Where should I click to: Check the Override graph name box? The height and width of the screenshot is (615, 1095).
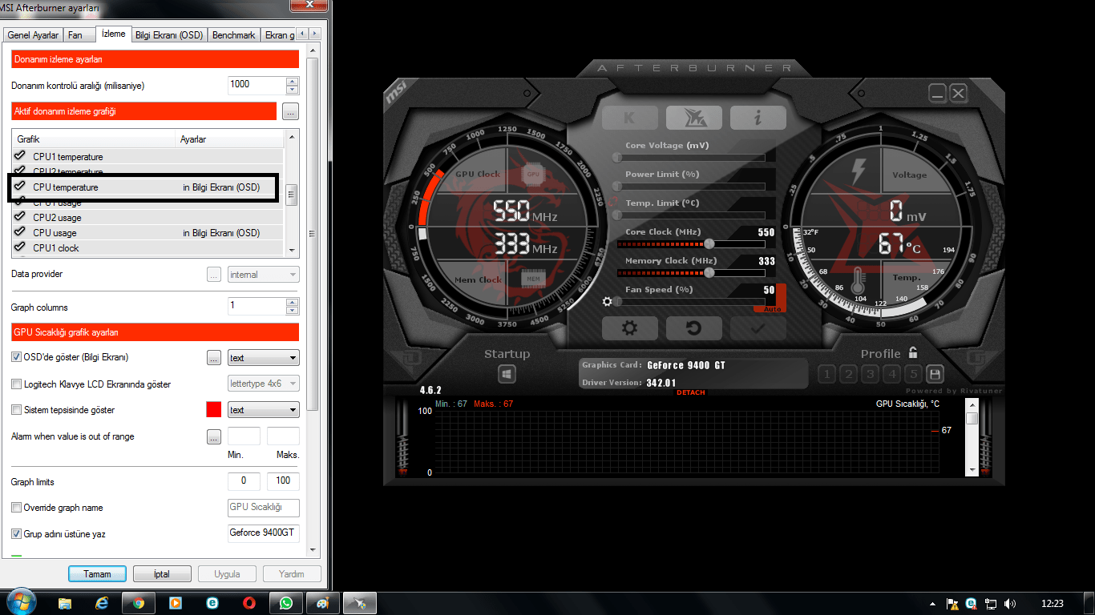coord(16,508)
